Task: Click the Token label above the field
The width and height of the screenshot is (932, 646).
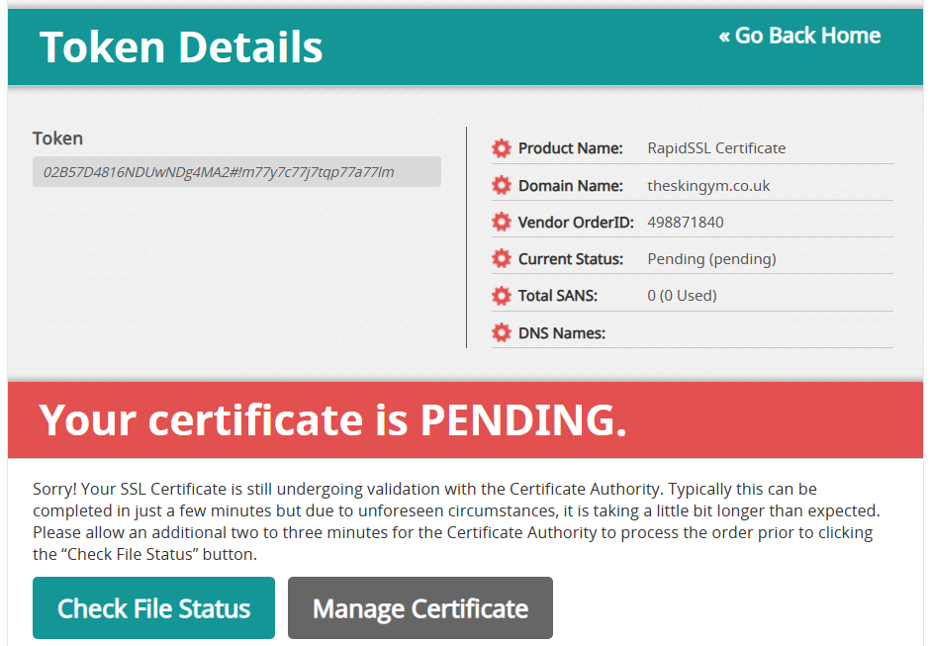Action: 57,138
